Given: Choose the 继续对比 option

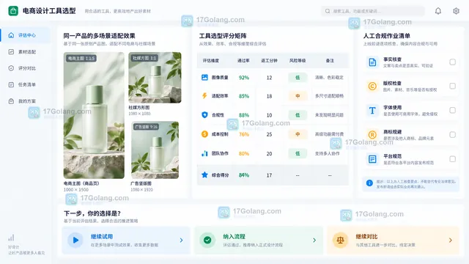Looking at the screenshot, I should point(393,241).
